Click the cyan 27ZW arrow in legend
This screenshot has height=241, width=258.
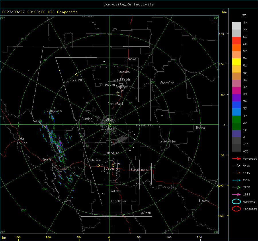[236, 180]
